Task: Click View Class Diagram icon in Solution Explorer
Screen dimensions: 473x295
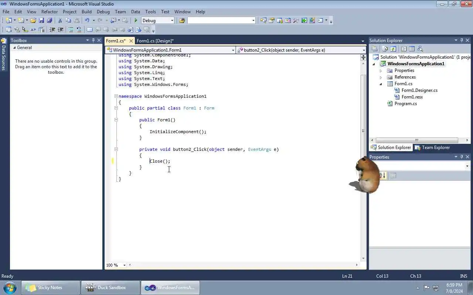Action: pos(420,49)
